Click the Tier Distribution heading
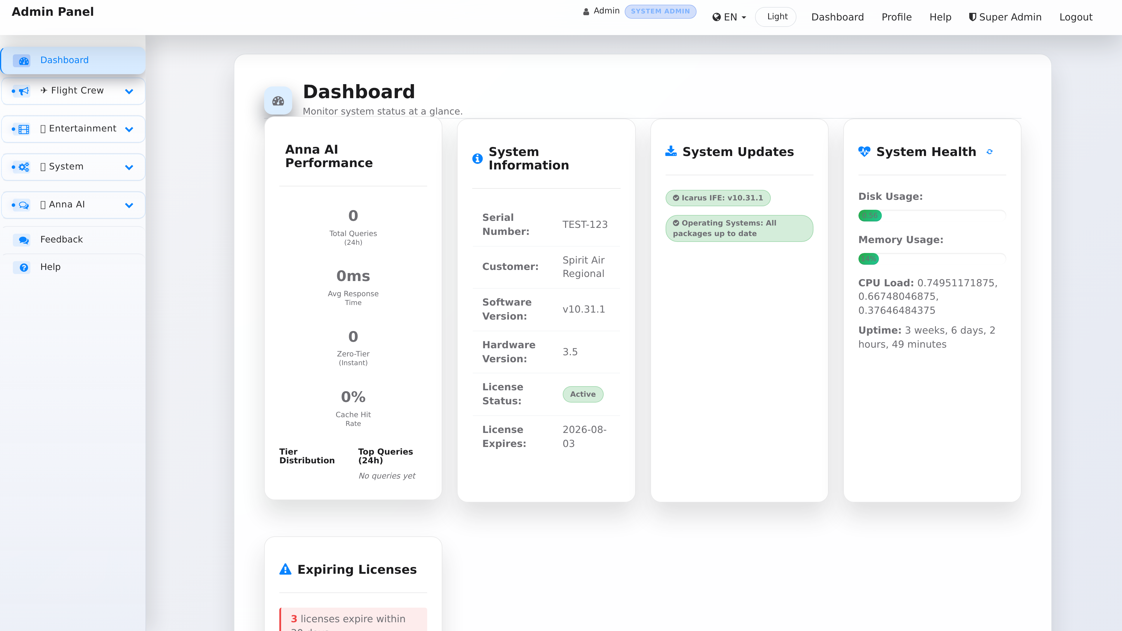The width and height of the screenshot is (1122, 631). click(307, 456)
